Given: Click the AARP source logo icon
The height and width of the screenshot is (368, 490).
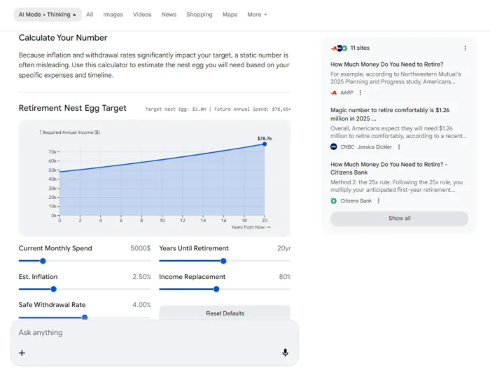Looking at the screenshot, I should click(334, 93).
